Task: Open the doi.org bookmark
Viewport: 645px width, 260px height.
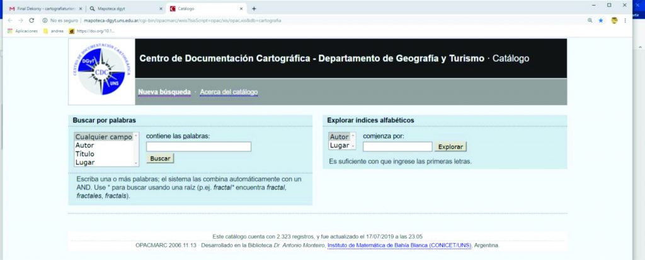Action: [x=92, y=31]
